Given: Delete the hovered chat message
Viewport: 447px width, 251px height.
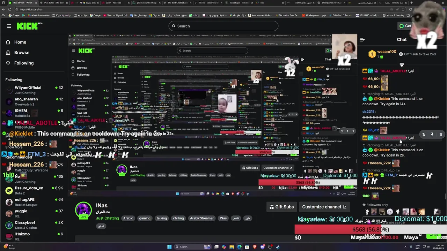Looking at the screenshot, I should click(x=441, y=135).
